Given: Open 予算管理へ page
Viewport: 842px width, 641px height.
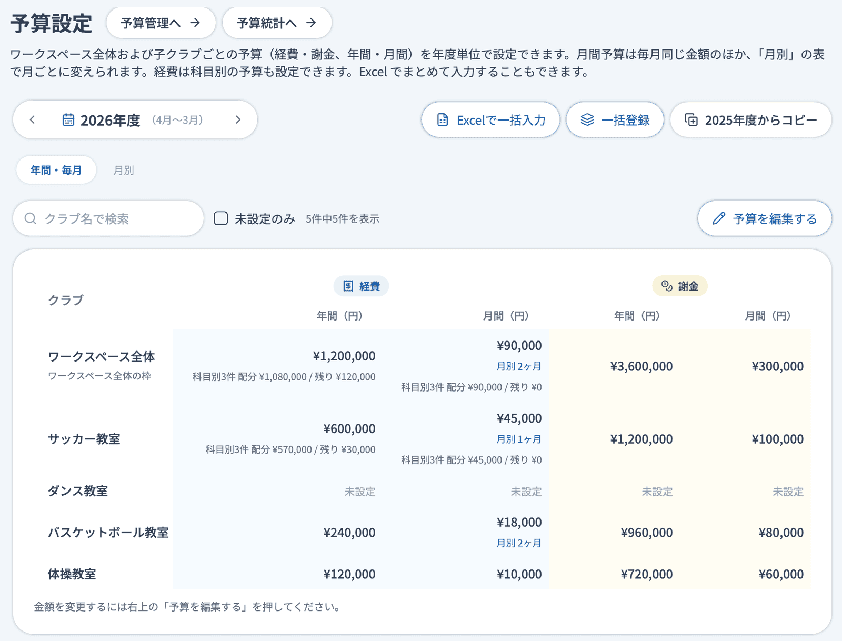Looking at the screenshot, I should pyautogui.click(x=161, y=23).
